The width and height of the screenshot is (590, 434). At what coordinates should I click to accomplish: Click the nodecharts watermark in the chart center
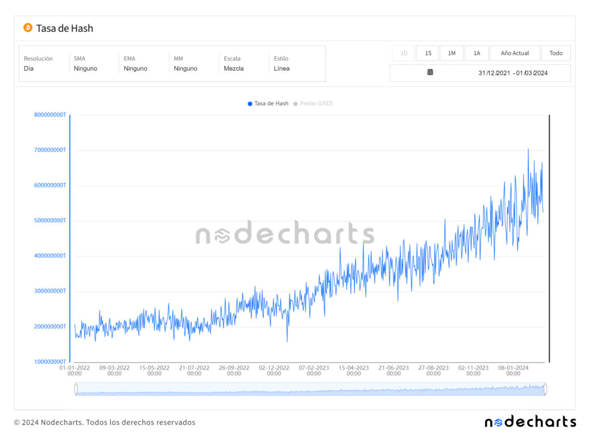285,233
